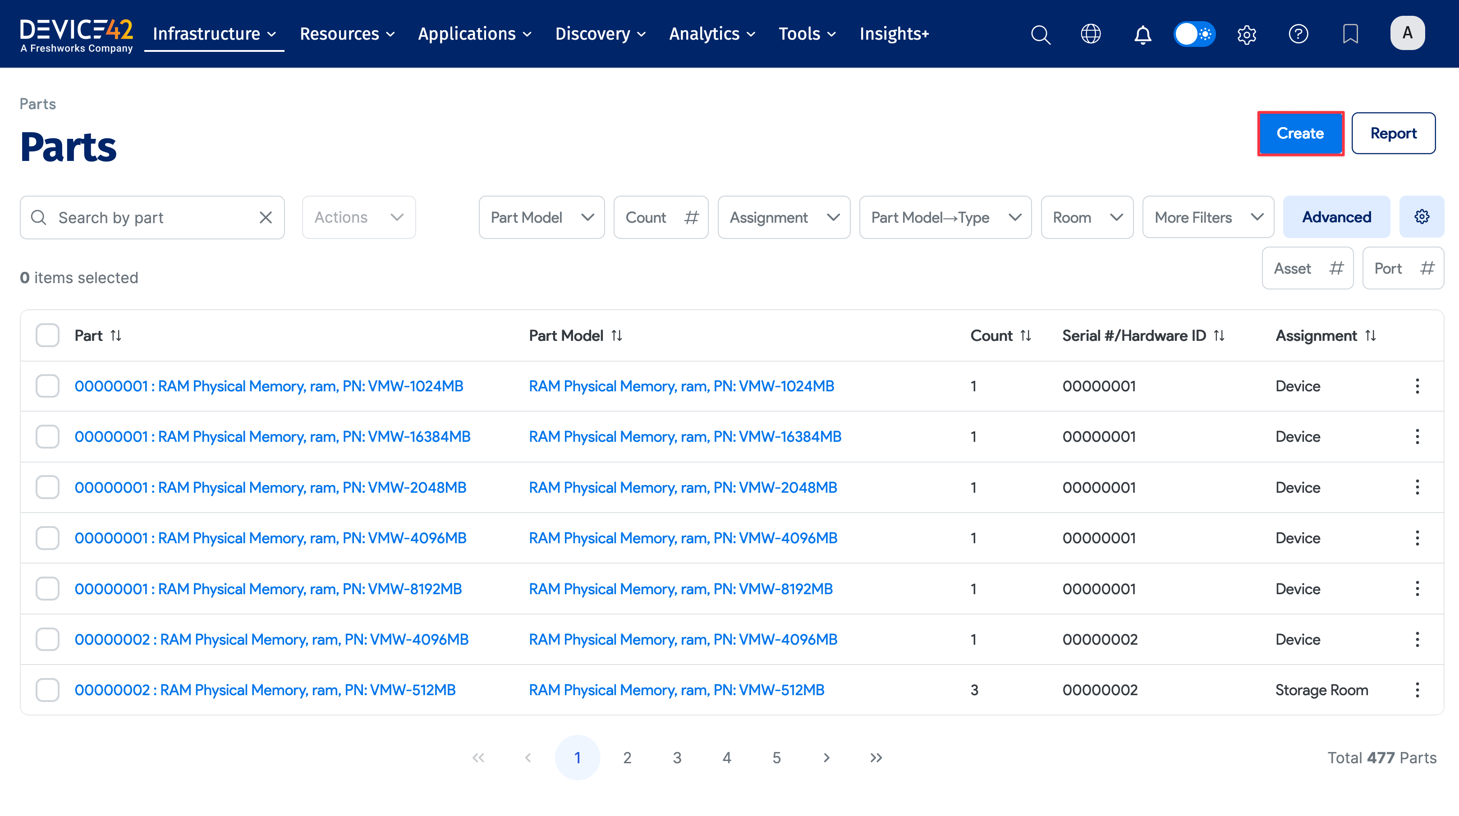Sort the table by Serial #/Hardware ID
The width and height of the screenshot is (1459, 816).
point(1220,335)
